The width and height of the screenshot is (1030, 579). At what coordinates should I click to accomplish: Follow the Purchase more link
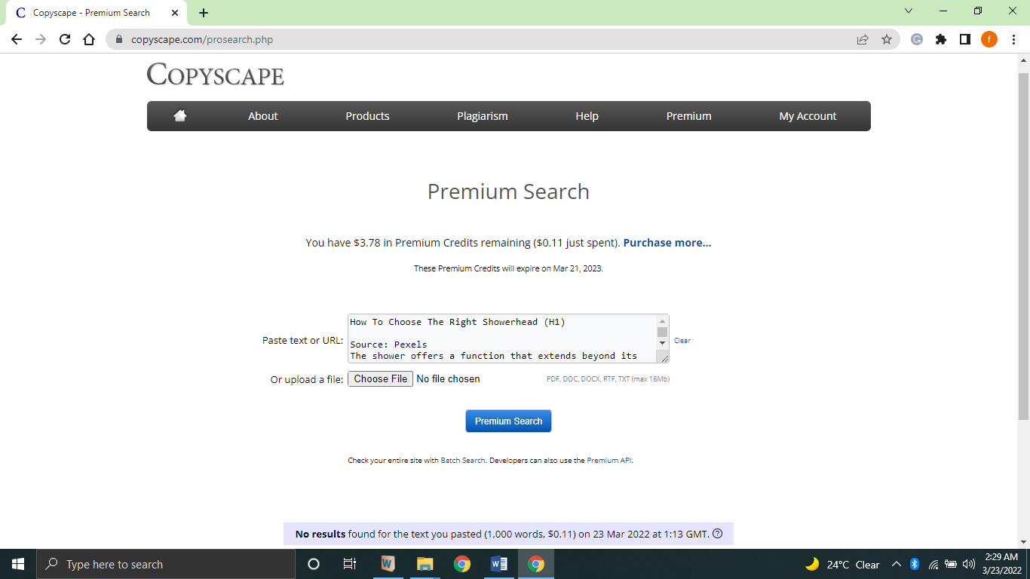click(x=667, y=243)
